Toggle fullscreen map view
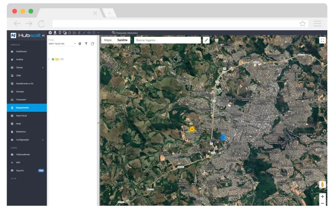Screen dimensions: 334x209 (x=322, y=40)
